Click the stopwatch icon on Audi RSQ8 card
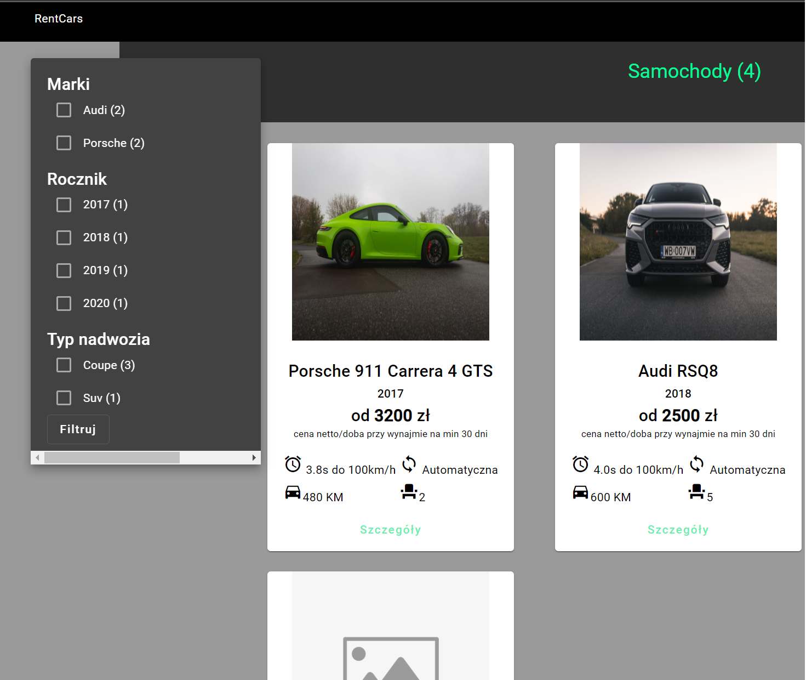This screenshot has width=806, height=680. (x=580, y=464)
